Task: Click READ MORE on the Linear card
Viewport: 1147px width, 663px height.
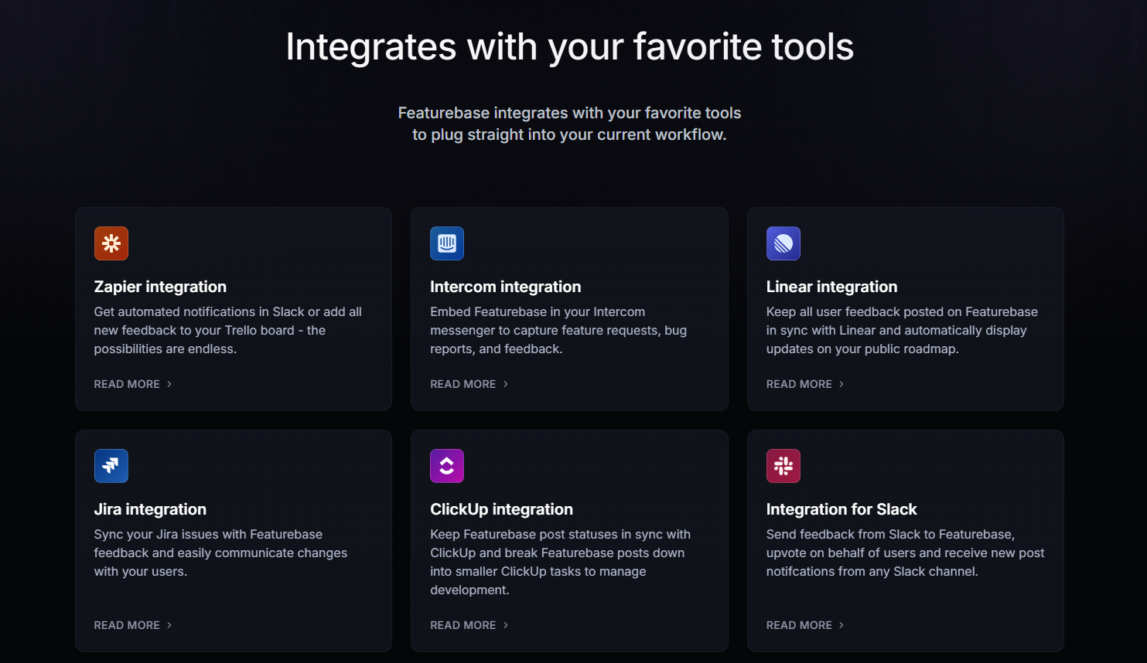Action: pos(799,384)
